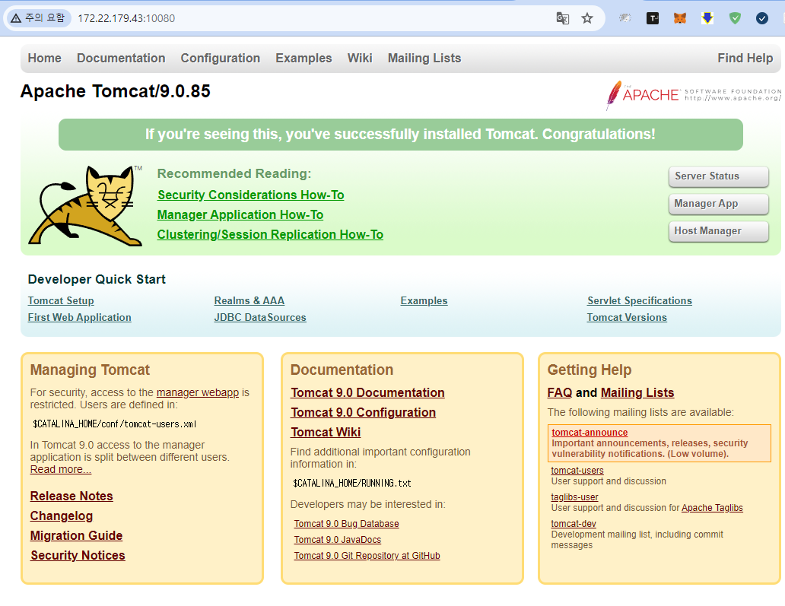Open the JDBC DataSources link
The height and width of the screenshot is (606, 785).
pos(260,317)
